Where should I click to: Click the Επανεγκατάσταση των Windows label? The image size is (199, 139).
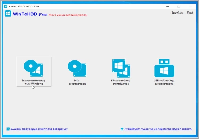tap(33, 82)
